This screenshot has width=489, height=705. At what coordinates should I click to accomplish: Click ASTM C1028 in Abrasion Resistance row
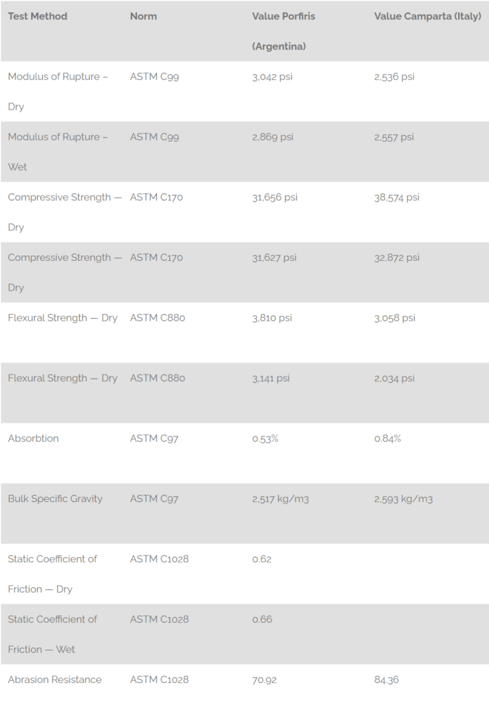[x=159, y=680]
